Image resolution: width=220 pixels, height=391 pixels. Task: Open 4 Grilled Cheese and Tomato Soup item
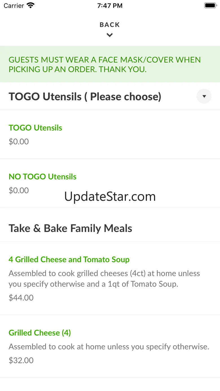(x=69, y=259)
